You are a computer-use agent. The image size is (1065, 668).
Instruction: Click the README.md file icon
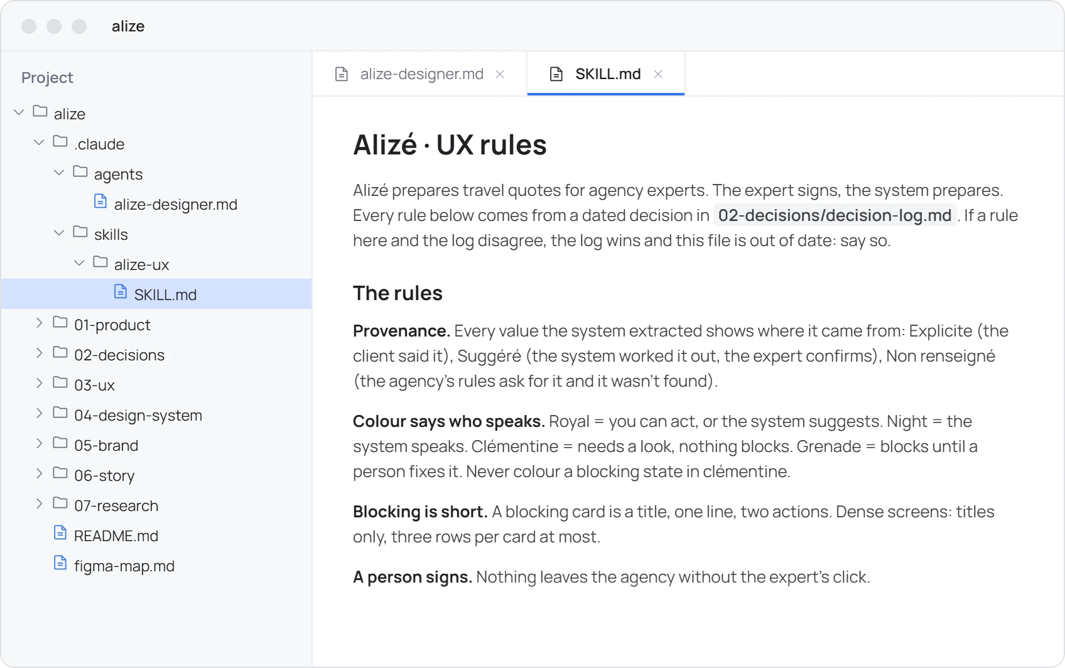(x=60, y=532)
